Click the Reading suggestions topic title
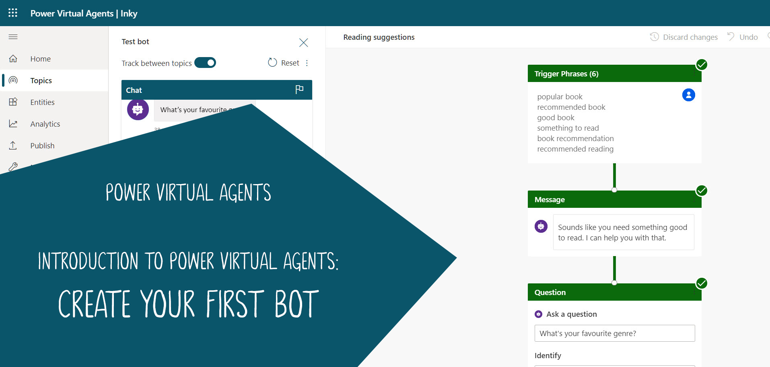The width and height of the screenshot is (770, 367). [379, 37]
